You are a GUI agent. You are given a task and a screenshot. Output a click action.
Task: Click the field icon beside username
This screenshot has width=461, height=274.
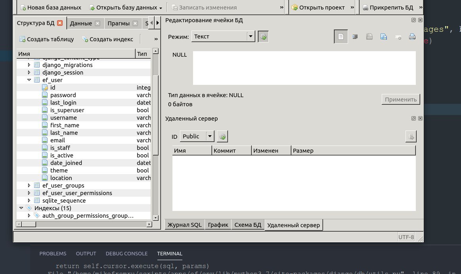45,118
